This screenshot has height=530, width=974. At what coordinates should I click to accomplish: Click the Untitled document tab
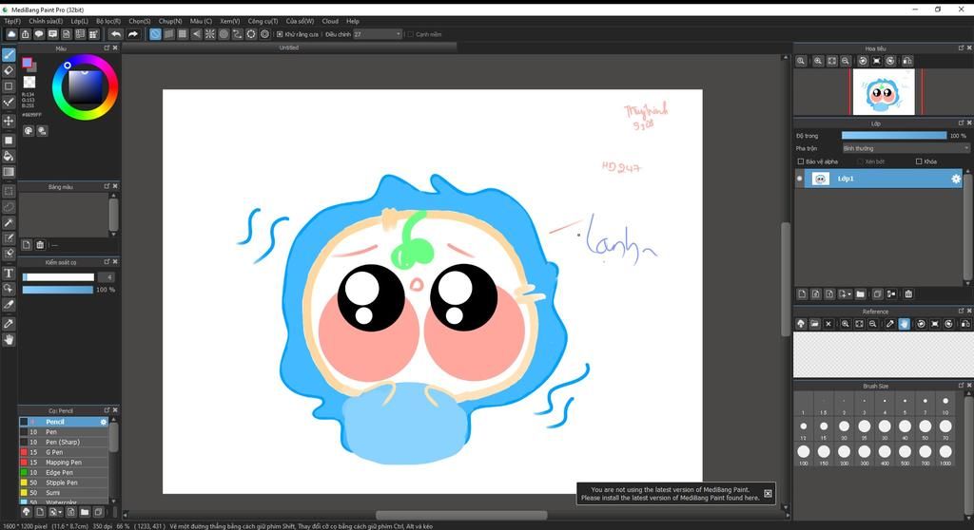coord(289,47)
